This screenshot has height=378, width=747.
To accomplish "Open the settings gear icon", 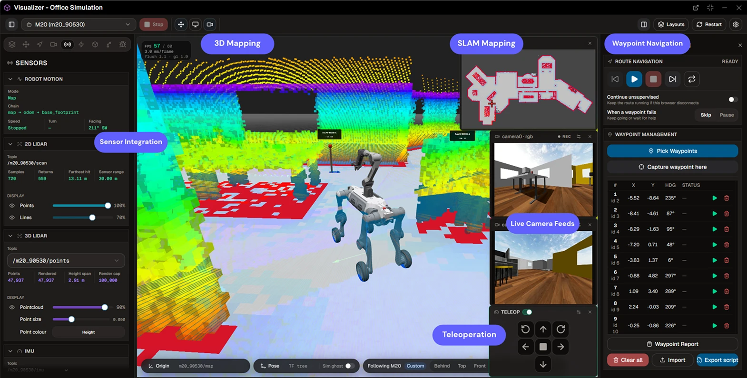I will coord(736,24).
